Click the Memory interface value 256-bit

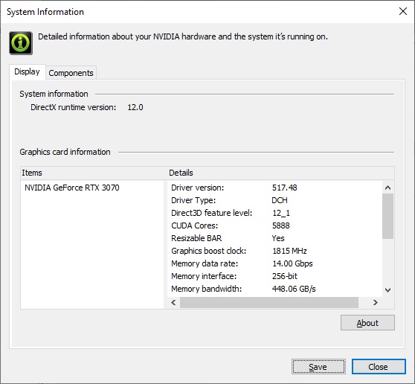pos(285,276)
